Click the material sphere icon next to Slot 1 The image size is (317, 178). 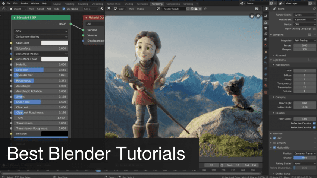(x=102, y=9)
